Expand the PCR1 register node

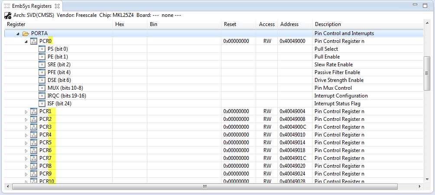[x=26, y=111]
